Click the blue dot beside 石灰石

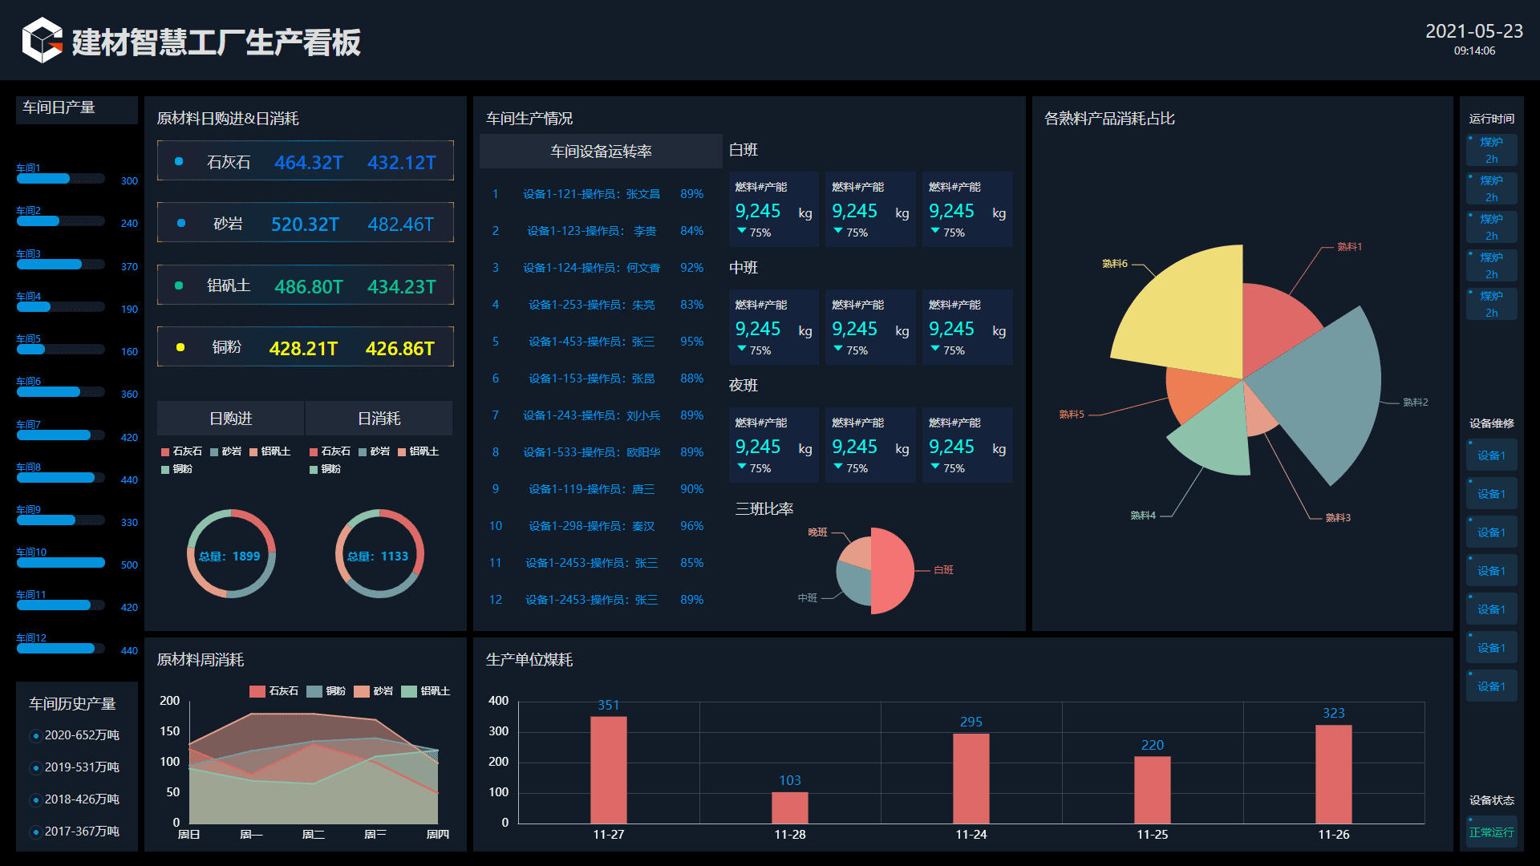pos(179,161)
